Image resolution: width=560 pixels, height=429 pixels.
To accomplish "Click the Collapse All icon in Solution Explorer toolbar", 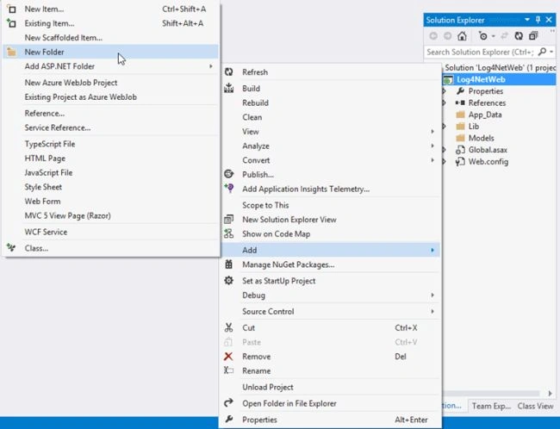I will pyautogui.click(x=533, y=35).
